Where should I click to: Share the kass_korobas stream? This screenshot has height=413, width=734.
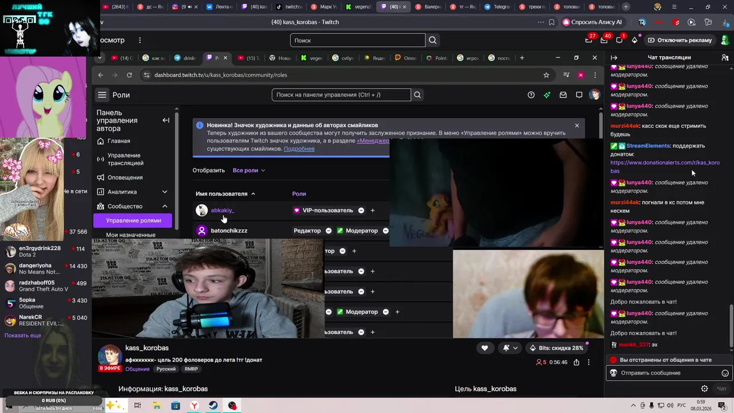pos(576,363)
